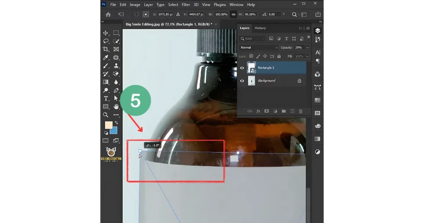Select the Brush tool

point(106,66)
